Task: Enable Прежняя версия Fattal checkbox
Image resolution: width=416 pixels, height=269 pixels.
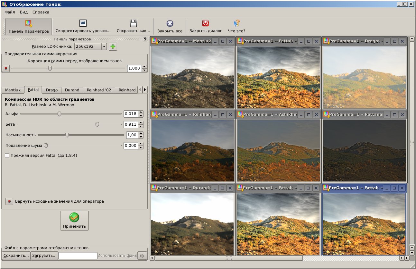Action: [7, 156]
